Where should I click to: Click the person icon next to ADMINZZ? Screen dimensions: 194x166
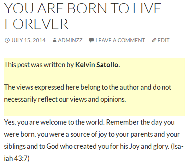pos(54,40)
